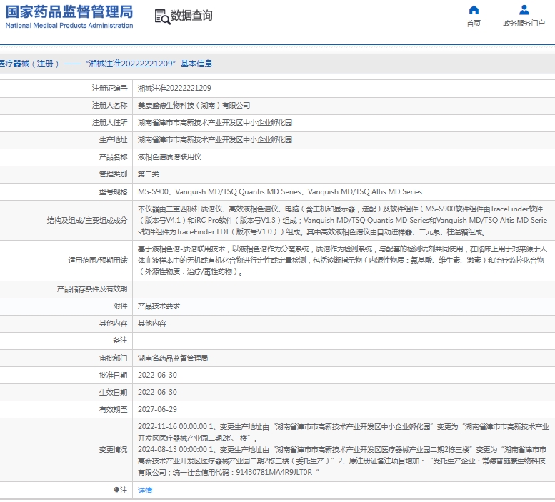Click the 数据查询 magnifier document icon

(162, 16)
